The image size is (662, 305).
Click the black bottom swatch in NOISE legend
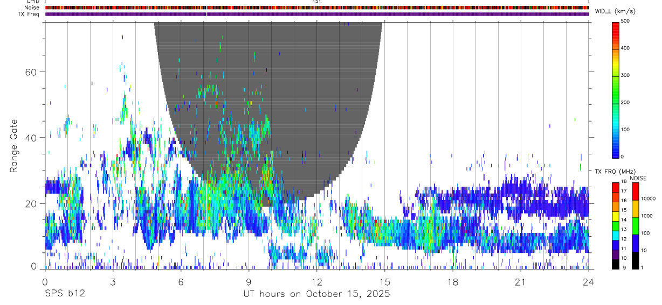[635, 260]
